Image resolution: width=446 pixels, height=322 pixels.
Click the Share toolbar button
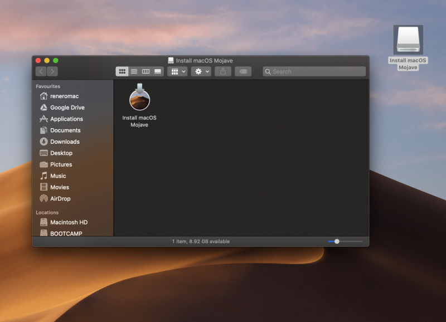[223, 71]
